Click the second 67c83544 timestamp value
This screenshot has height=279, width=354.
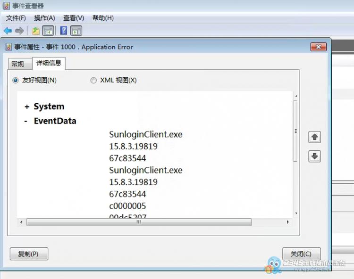127,194
